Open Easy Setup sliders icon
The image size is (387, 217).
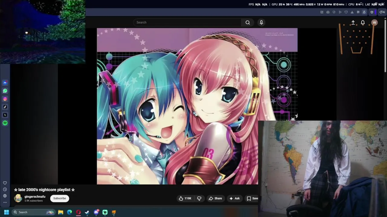tap(358, 12)
